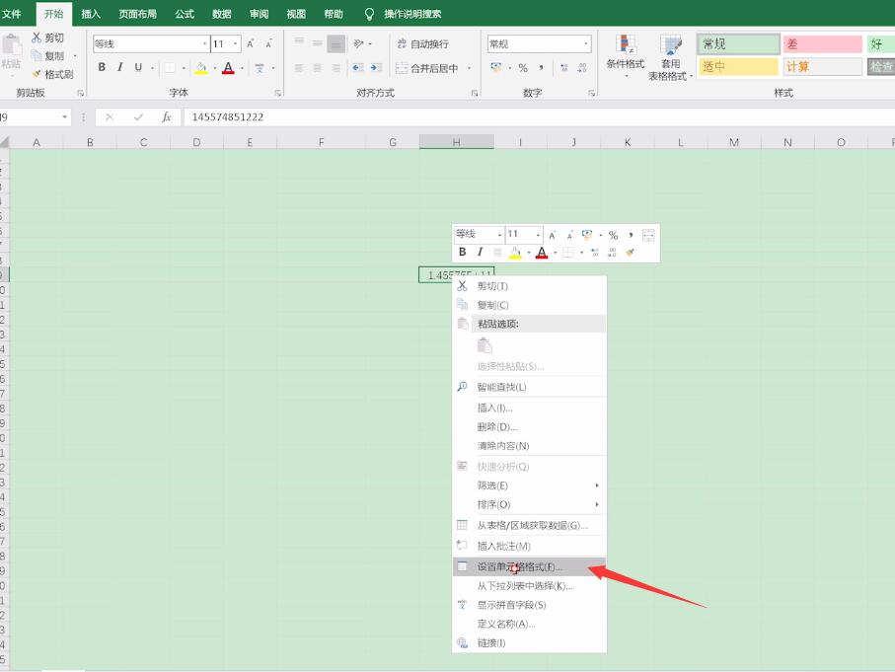The width and height of the screenshot is (895, 672).
Task: Click the mini toolbar Percent Style icon
Action: point(613,235)
